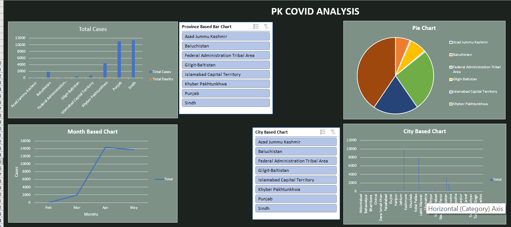Click the Total Cases legend color marker
511x227 pixels.
(150, 72)
